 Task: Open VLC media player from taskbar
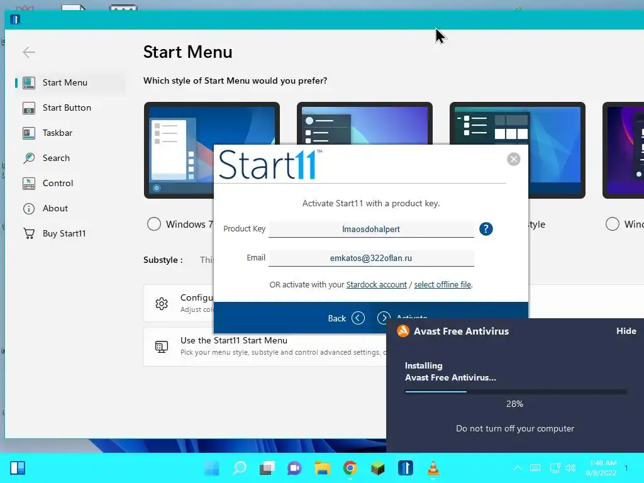(x=433, y=468)
